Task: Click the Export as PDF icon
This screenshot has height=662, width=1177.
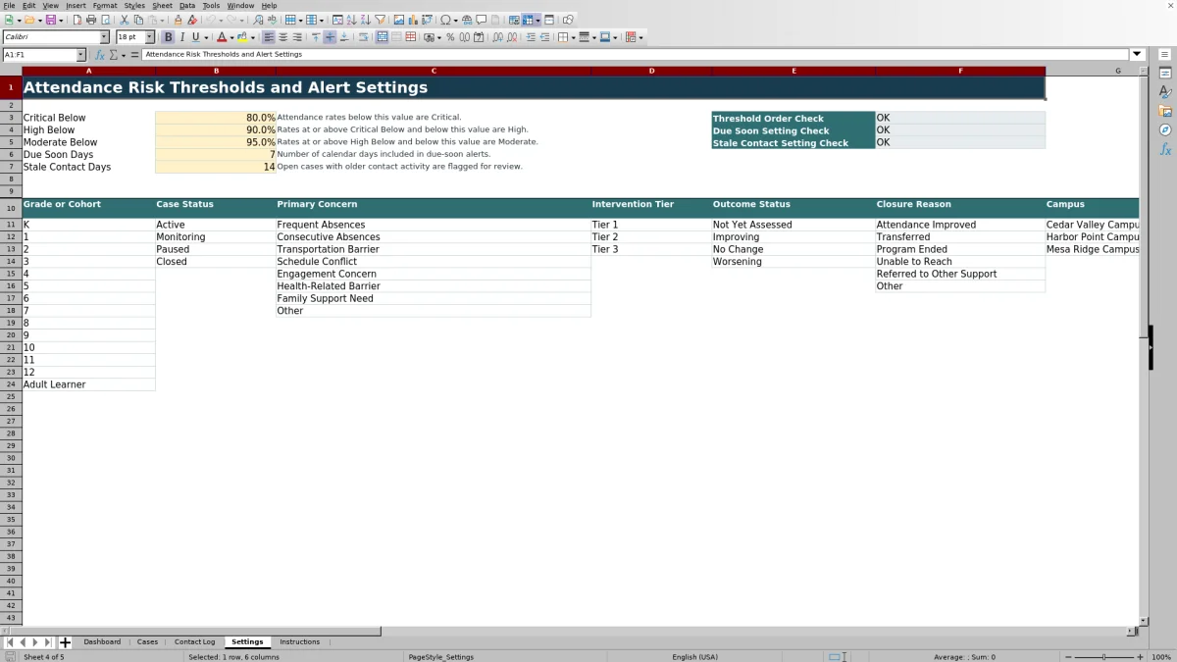Action: pos(76,20)
